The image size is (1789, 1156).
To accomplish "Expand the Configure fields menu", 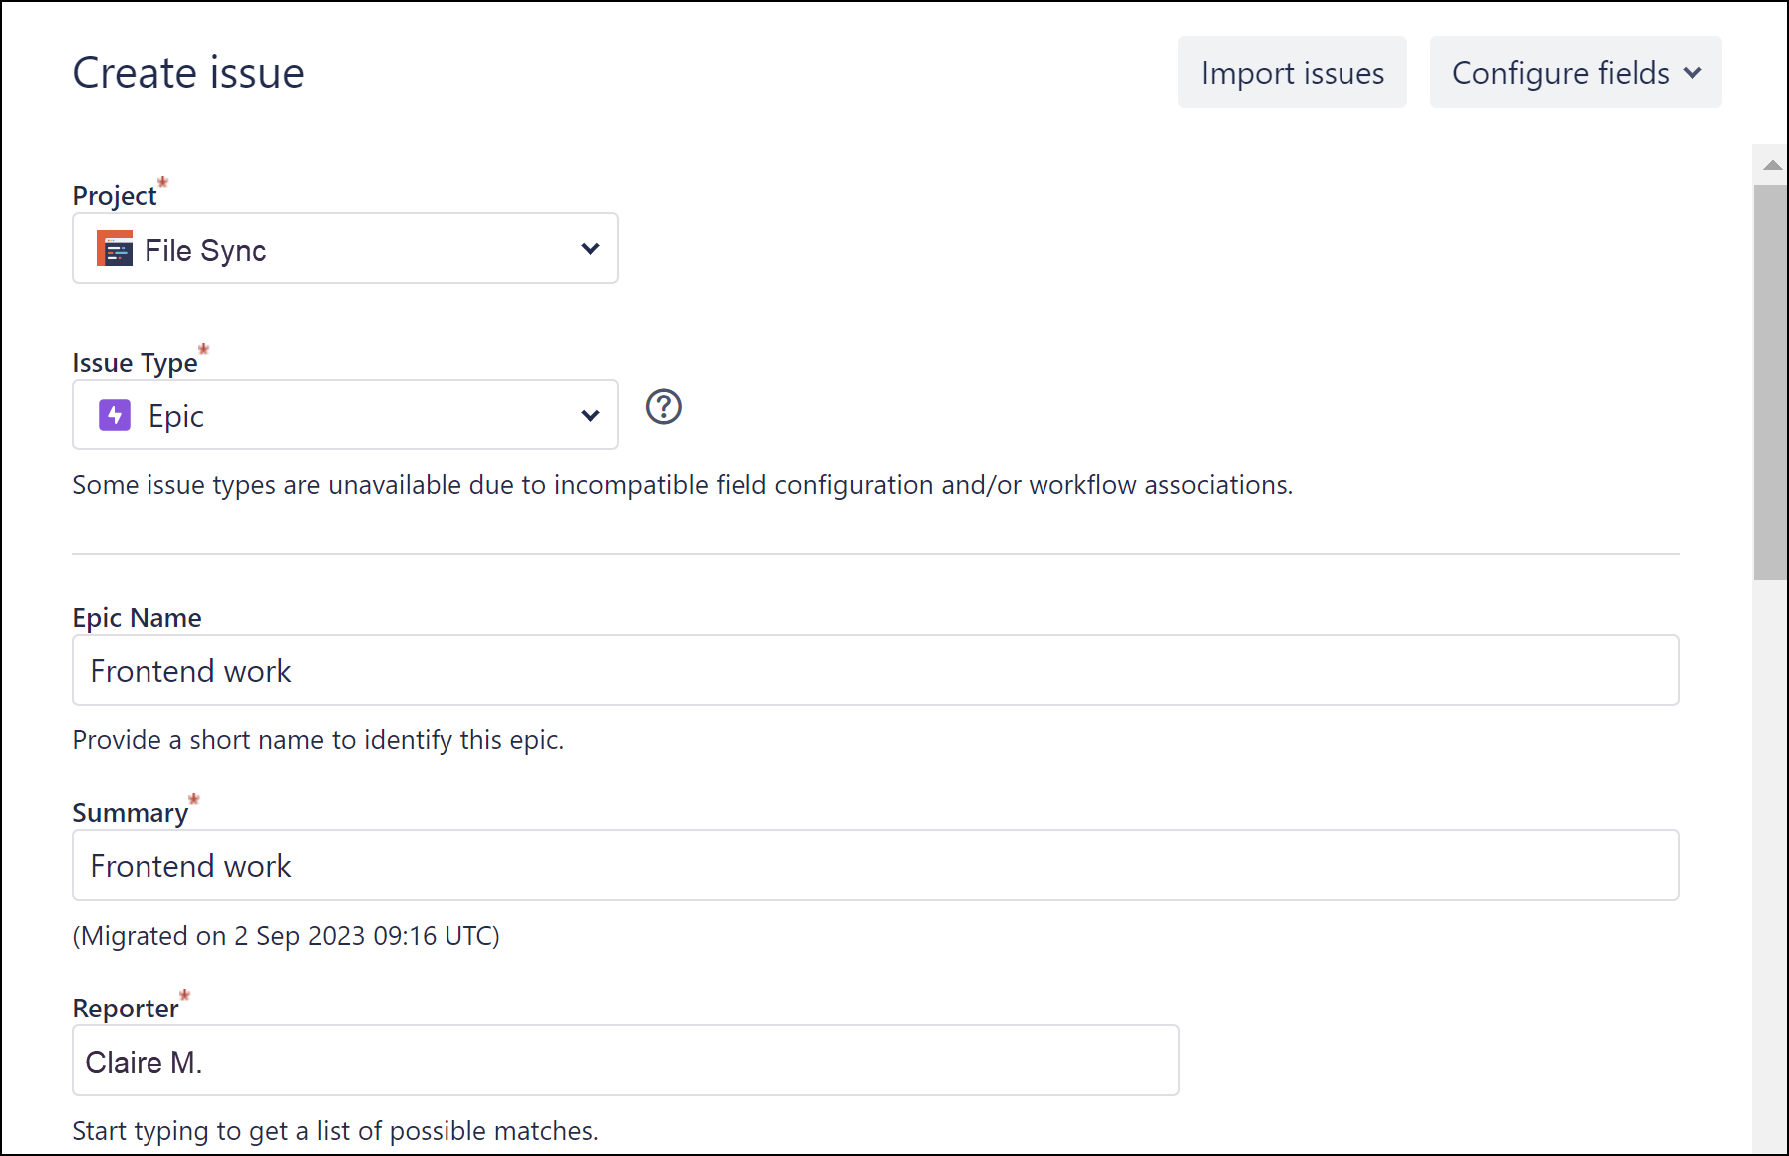I will tap(1575, 72).
